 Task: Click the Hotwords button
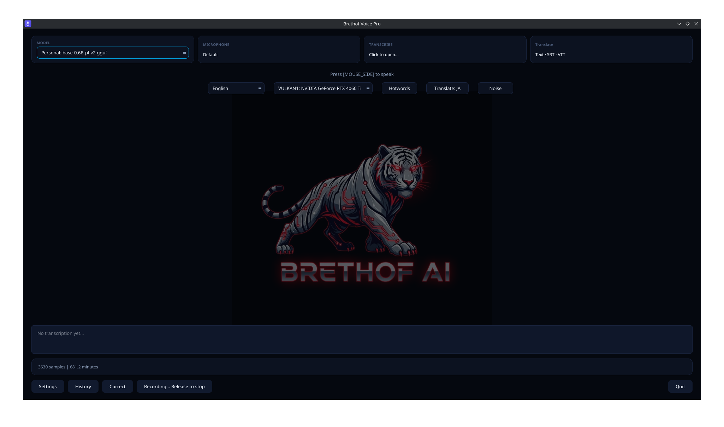(x=399, y=88)
